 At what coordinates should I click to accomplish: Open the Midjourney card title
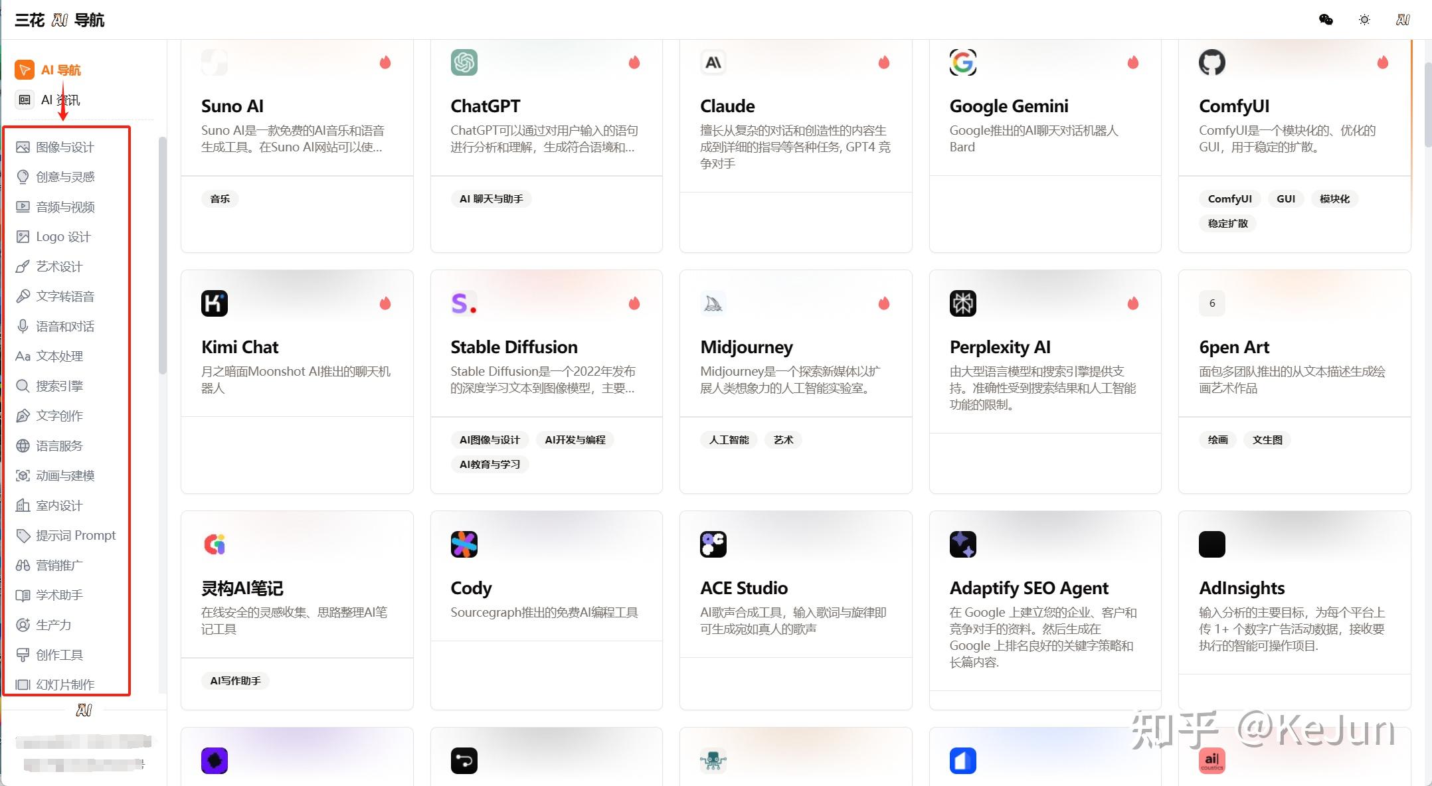click(747, 347)
